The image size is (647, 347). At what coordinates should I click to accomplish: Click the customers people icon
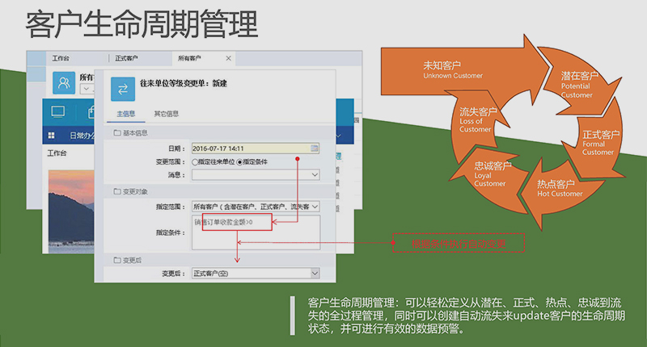(x=65, y=82)
